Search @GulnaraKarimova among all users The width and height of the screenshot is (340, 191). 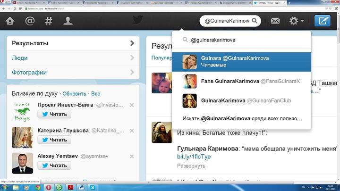[x=241, y=118]
